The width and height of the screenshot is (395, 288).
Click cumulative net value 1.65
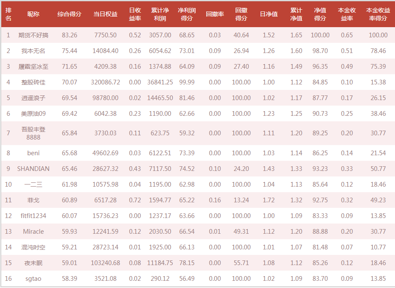(x=296, y=35)
